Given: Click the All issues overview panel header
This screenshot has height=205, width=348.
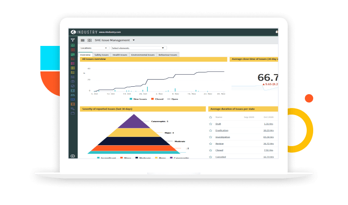Looking at the screenshot, I should tap(154, 59).
